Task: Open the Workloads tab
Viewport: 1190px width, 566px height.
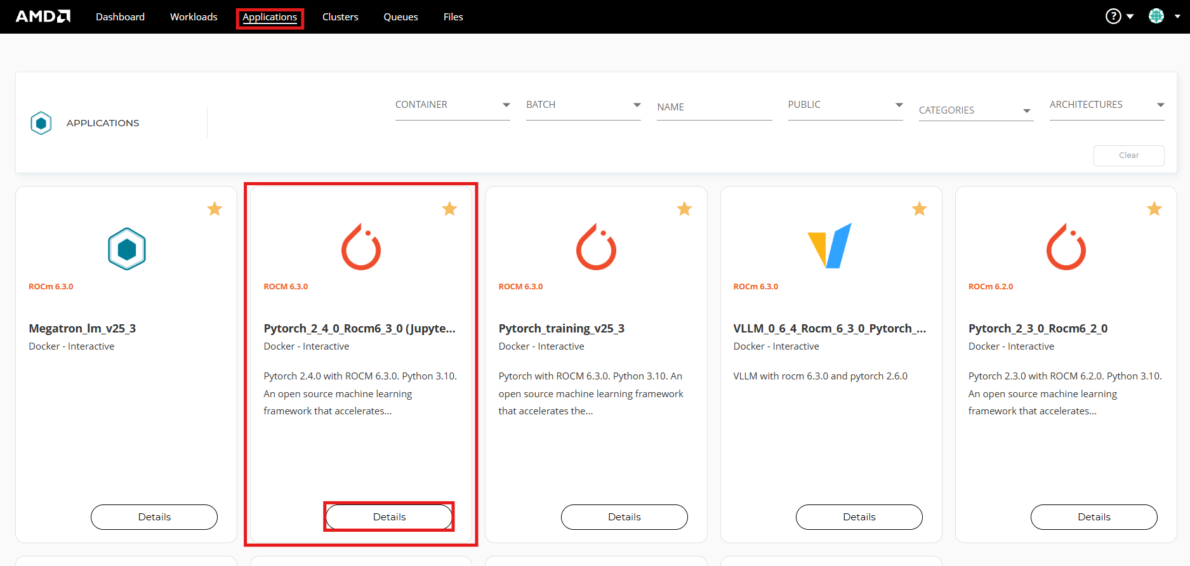Action: tap(194, 17)
